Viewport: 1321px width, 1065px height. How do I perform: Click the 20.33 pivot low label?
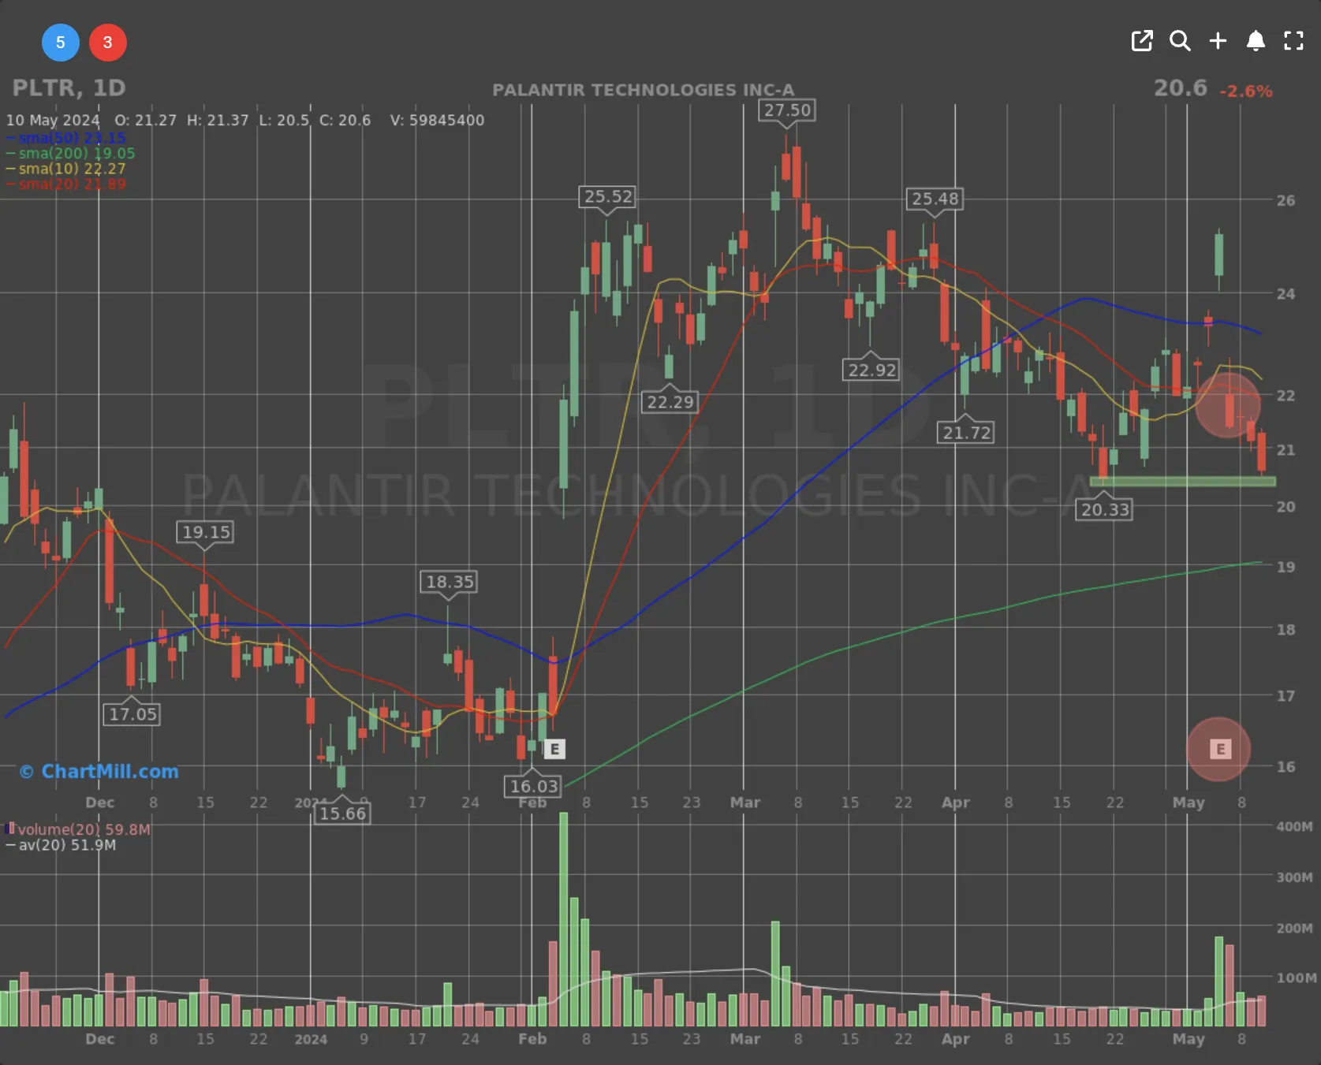click(x=1105, y=509)
